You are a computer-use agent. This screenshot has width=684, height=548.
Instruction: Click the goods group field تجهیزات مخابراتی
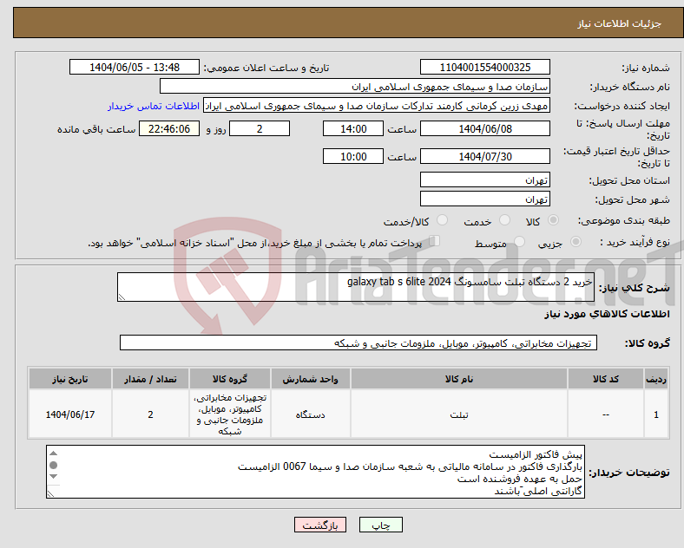tap(358, 342)
